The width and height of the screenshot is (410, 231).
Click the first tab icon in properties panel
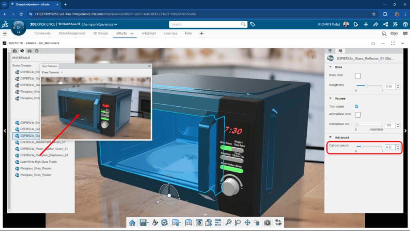330,51
